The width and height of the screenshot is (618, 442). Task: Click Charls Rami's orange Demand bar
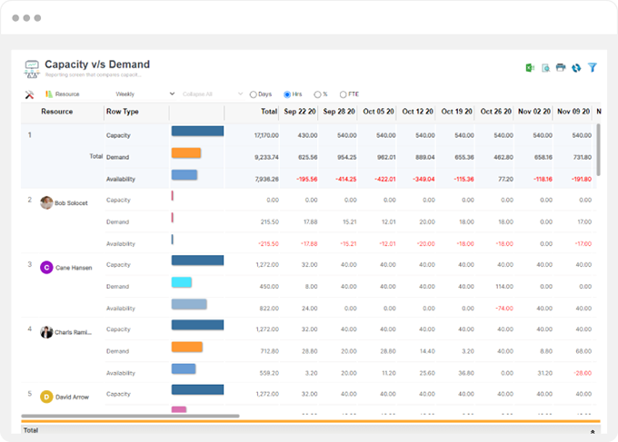pos(187,347)
